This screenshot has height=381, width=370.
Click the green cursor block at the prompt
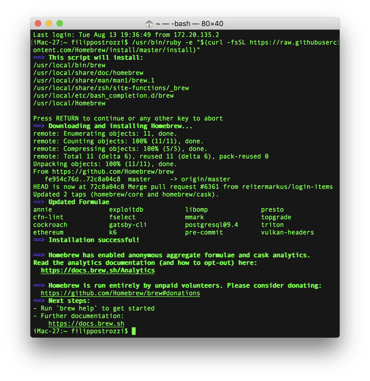[x=134, y=331]
